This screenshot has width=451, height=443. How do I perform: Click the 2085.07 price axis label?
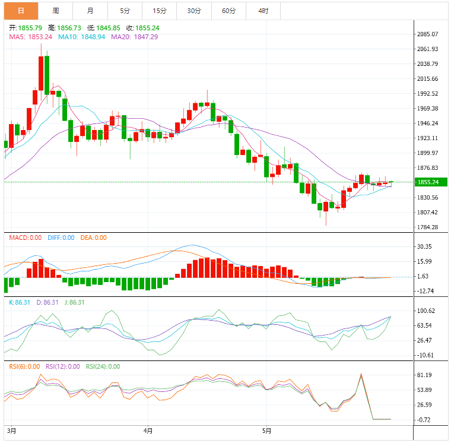pyautogui.click(x=428, y=34)
